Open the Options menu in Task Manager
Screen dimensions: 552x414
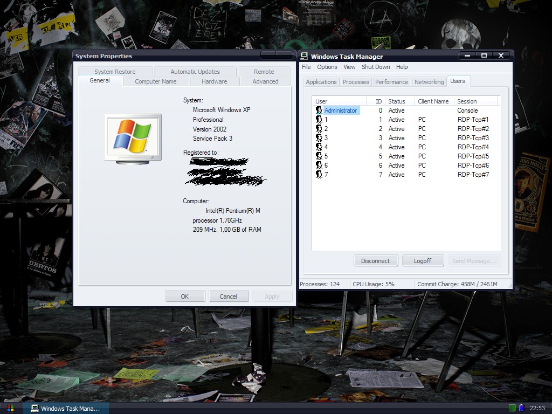coord(327,67)
